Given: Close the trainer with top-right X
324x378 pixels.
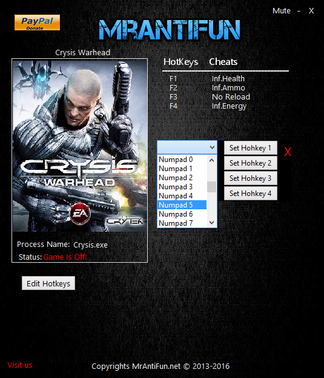Looking at the screenshot, I should tap(311, 11).
